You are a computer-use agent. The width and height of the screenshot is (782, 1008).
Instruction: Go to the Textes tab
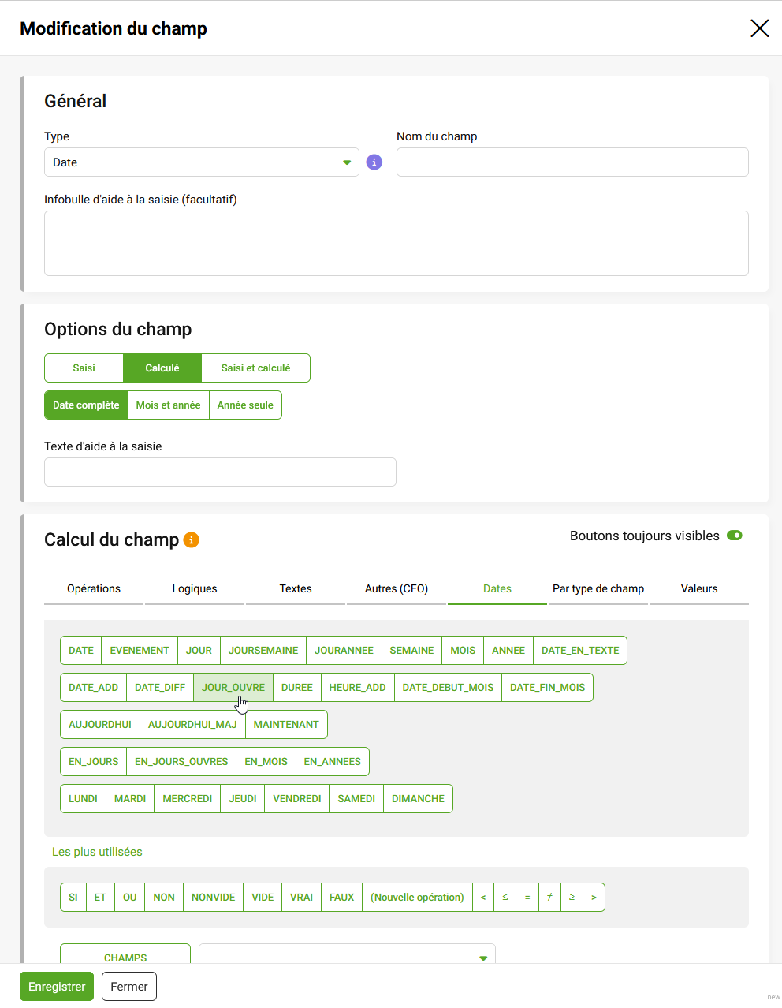tap(296, 589)
